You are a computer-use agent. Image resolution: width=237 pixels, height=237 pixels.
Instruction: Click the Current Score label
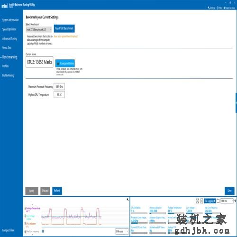click(31, 54)
